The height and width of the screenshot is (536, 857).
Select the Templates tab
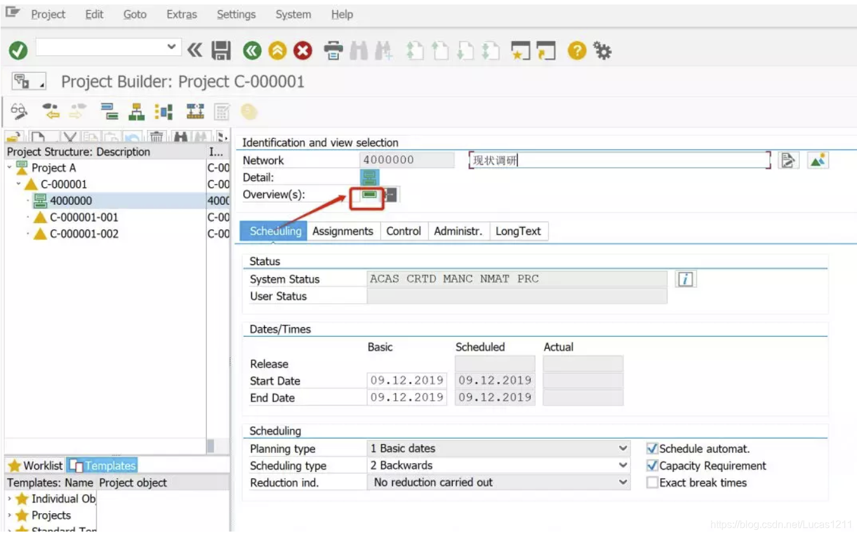(102, 466)
